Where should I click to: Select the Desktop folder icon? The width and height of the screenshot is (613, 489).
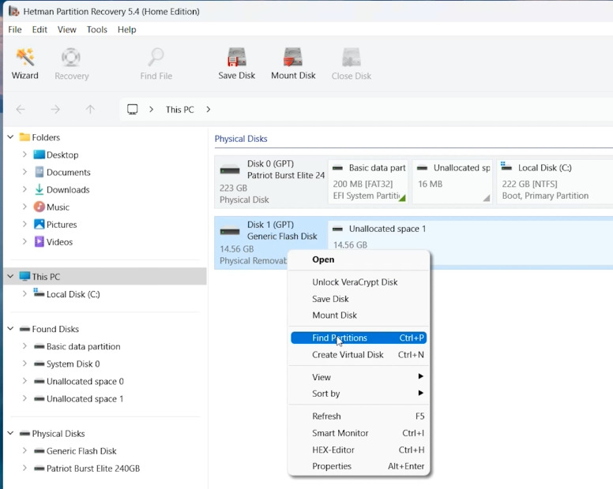39,155
